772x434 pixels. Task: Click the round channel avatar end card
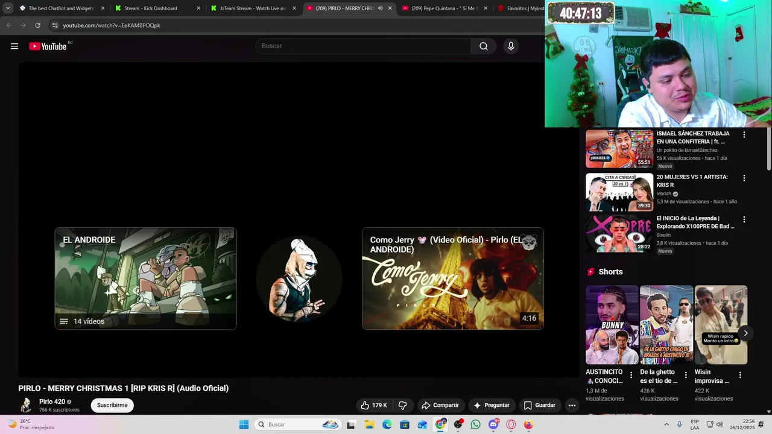coord(299,278)
